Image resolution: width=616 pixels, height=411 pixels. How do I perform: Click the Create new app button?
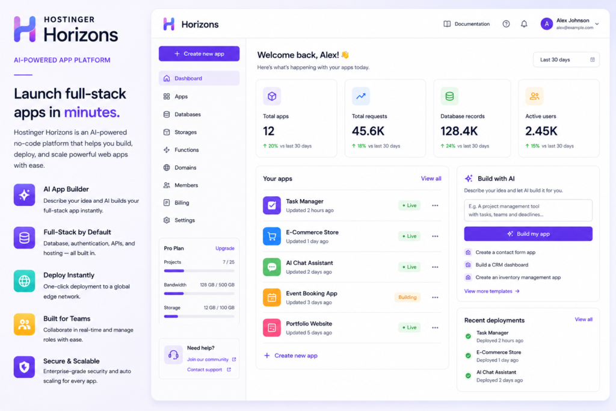[199, 54]
